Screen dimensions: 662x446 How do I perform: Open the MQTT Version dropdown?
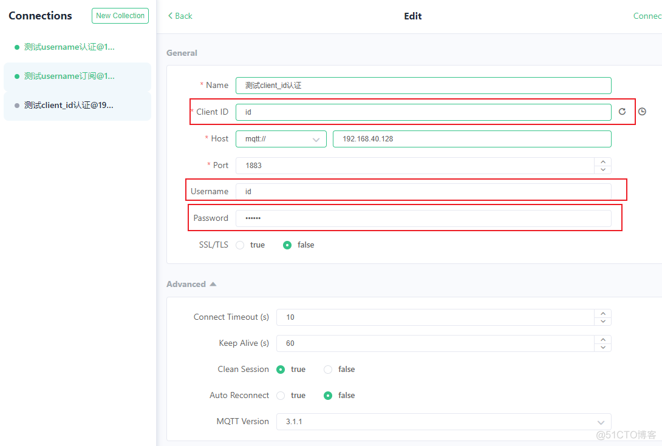tap(443, 422)
